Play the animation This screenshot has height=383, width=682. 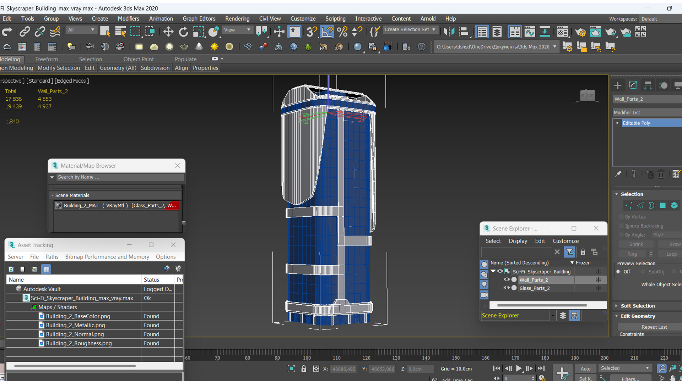pyautogui.click(x=519, y=369)
